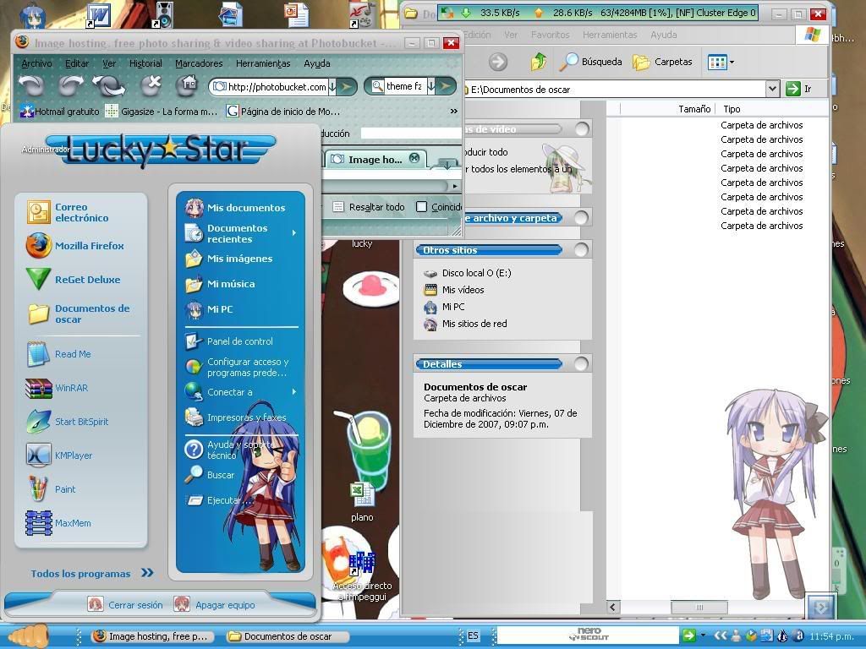Click Tamaño column header

(x=694, y=109)
